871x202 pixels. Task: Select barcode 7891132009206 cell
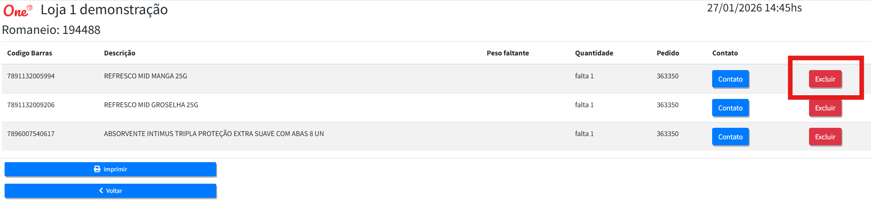click(x=31, y=105)
